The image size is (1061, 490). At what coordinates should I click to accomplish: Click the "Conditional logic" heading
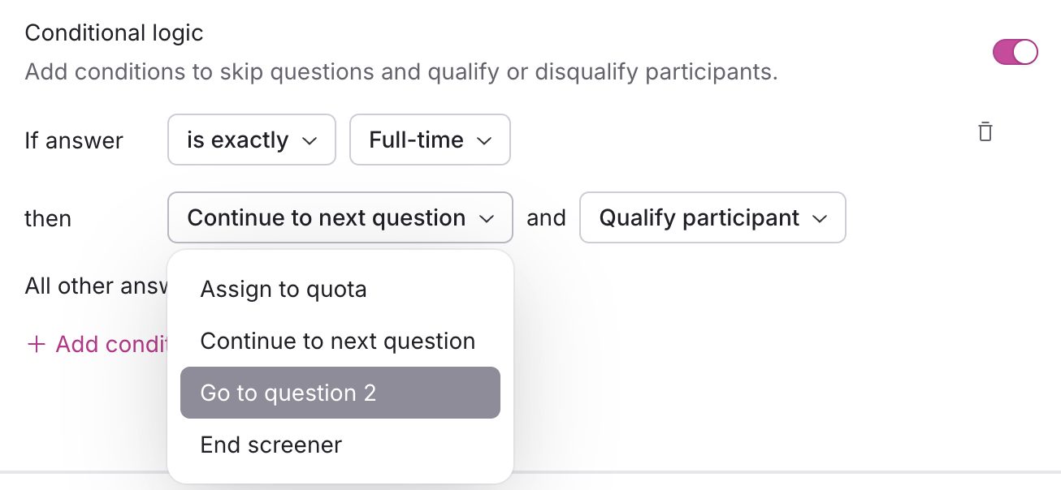(x=114, y=33)
